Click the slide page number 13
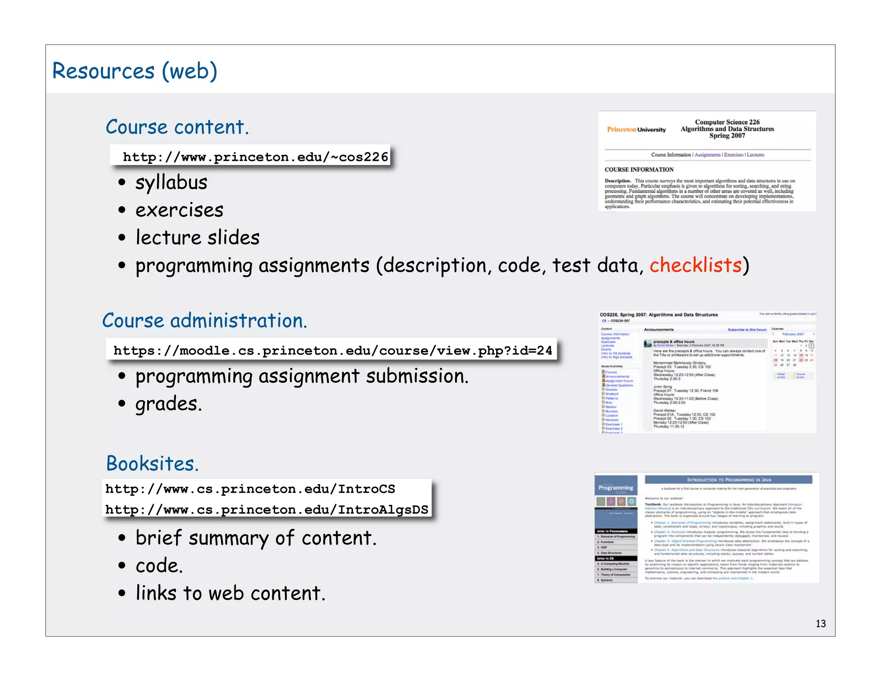 [820, 624]
